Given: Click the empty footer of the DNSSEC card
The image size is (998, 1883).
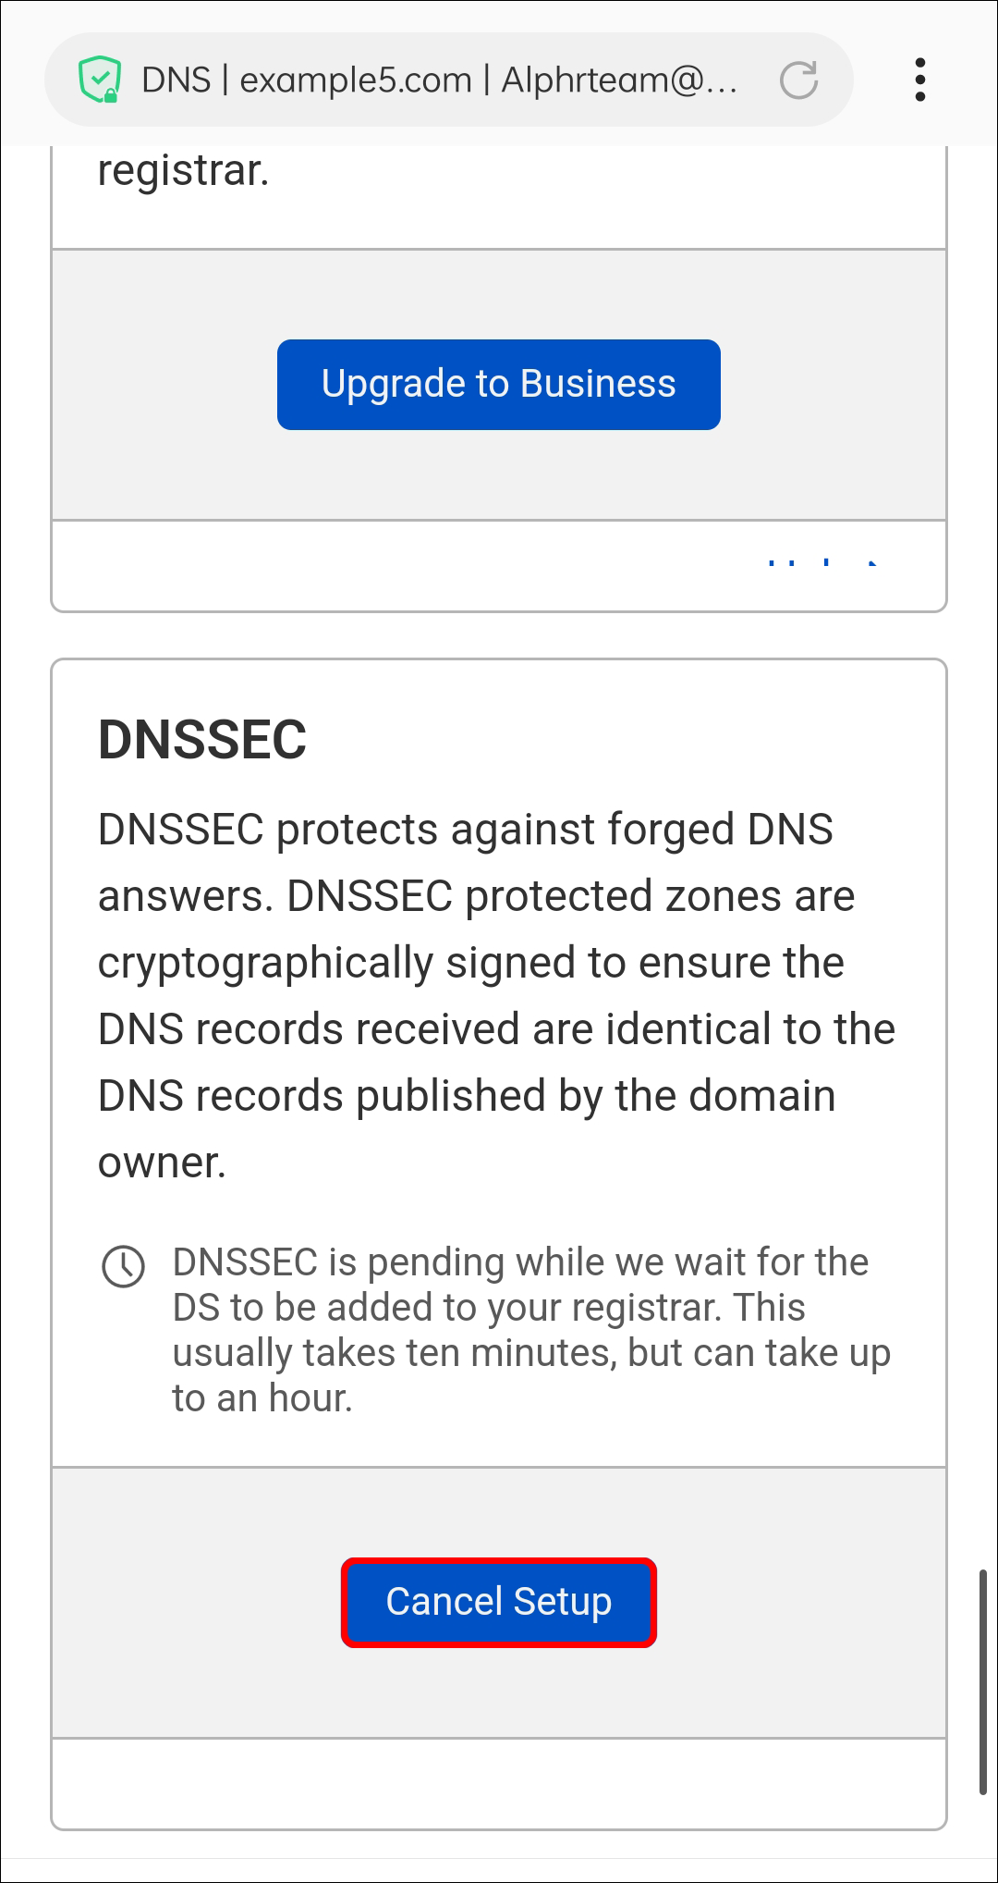Looking at the screenshot, I should tap(498, 1783).
